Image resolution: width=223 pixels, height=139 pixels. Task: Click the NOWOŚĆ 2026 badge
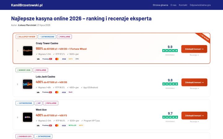coord(24,70)
